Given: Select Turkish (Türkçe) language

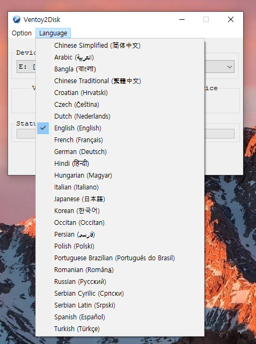Looking at the screenshot, I should 120,328.
